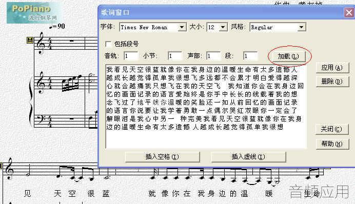Open the style dropdown showing Regular
Image resolution: width=355 pixels, height=204 pixels.
[x=278, y=27]
